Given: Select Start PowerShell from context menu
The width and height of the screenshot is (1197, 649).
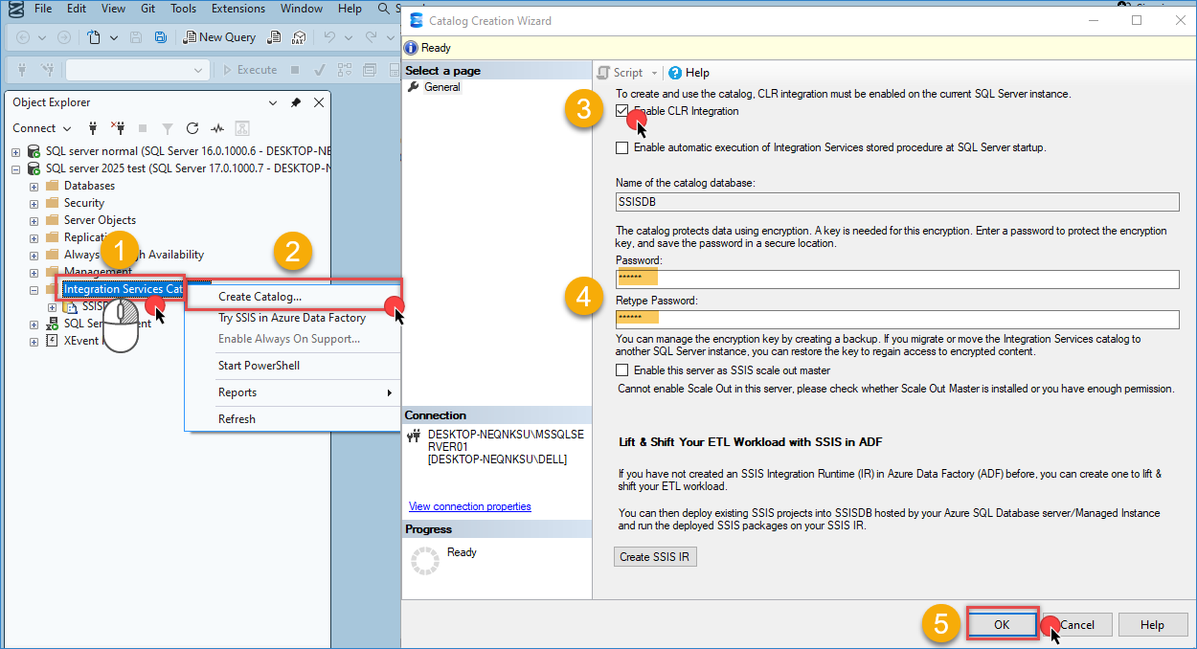Looking at the screenshot, I should click(x=259, y=366).
